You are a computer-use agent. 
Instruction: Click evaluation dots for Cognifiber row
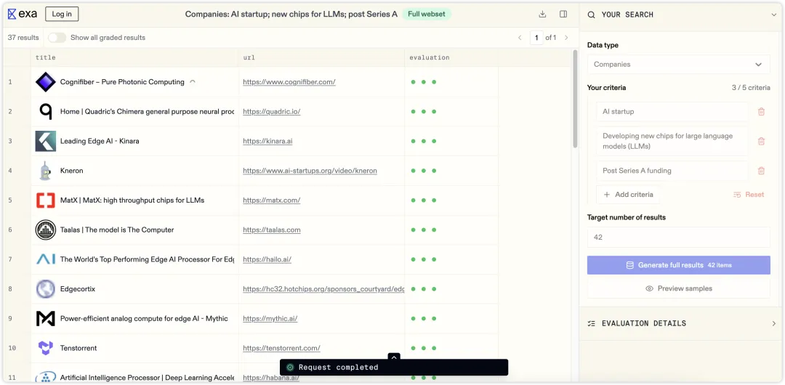424,82
